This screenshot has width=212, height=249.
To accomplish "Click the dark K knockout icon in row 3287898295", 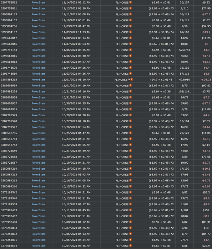I will (x=129, y=79).
